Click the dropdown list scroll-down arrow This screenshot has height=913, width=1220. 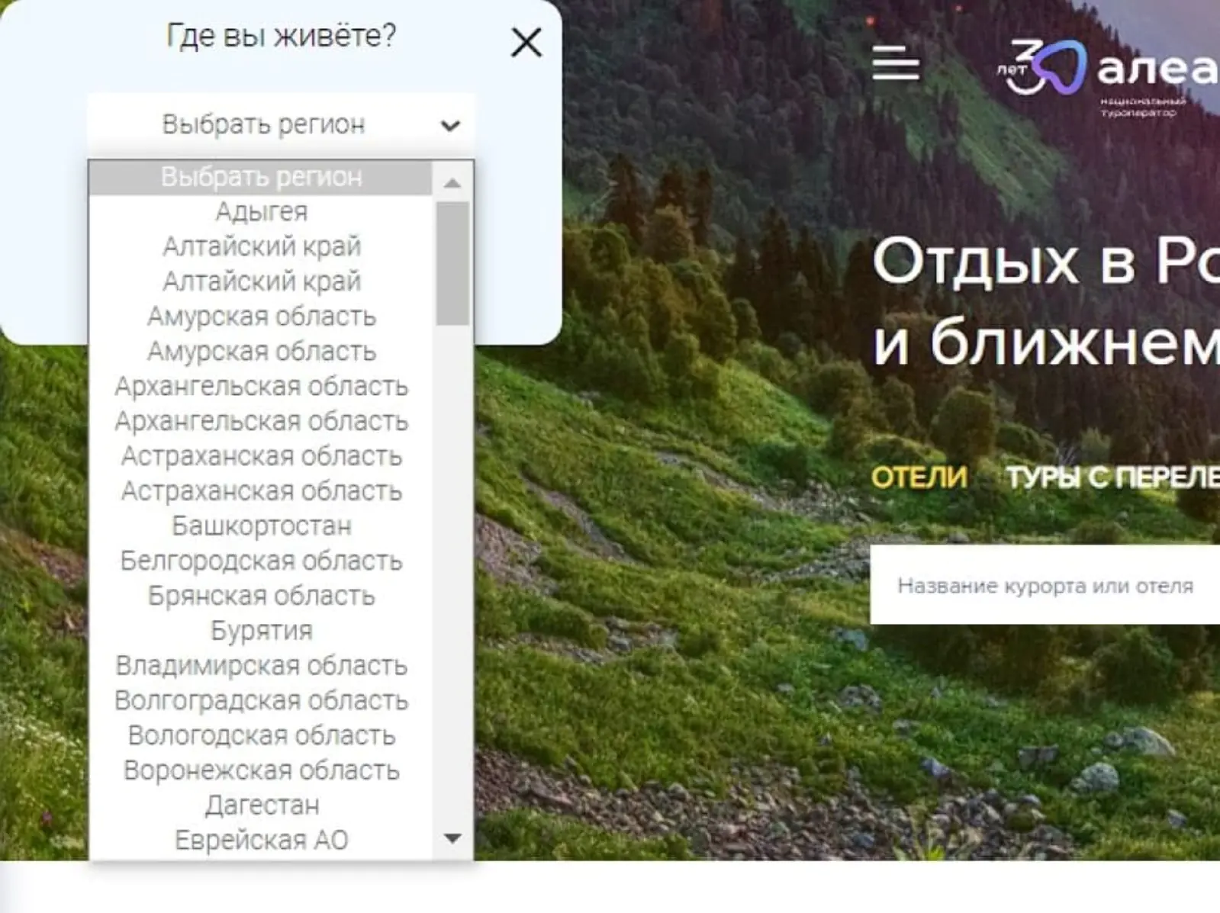click(452, 838)
